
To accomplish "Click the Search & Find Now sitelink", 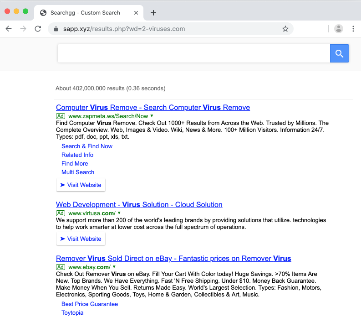I will 87,146.
